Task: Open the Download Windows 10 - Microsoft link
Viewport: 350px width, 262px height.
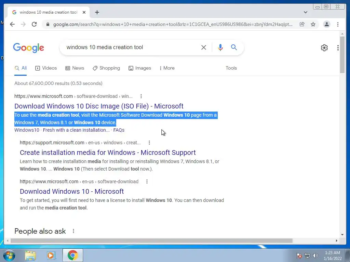Action: [x=72, y=191]
